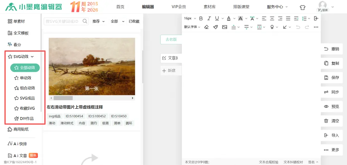Image resolution: width=347 pixels, height=165 pixels.
Task: Insert an image via picture icon
Action: tap(225, 27)
